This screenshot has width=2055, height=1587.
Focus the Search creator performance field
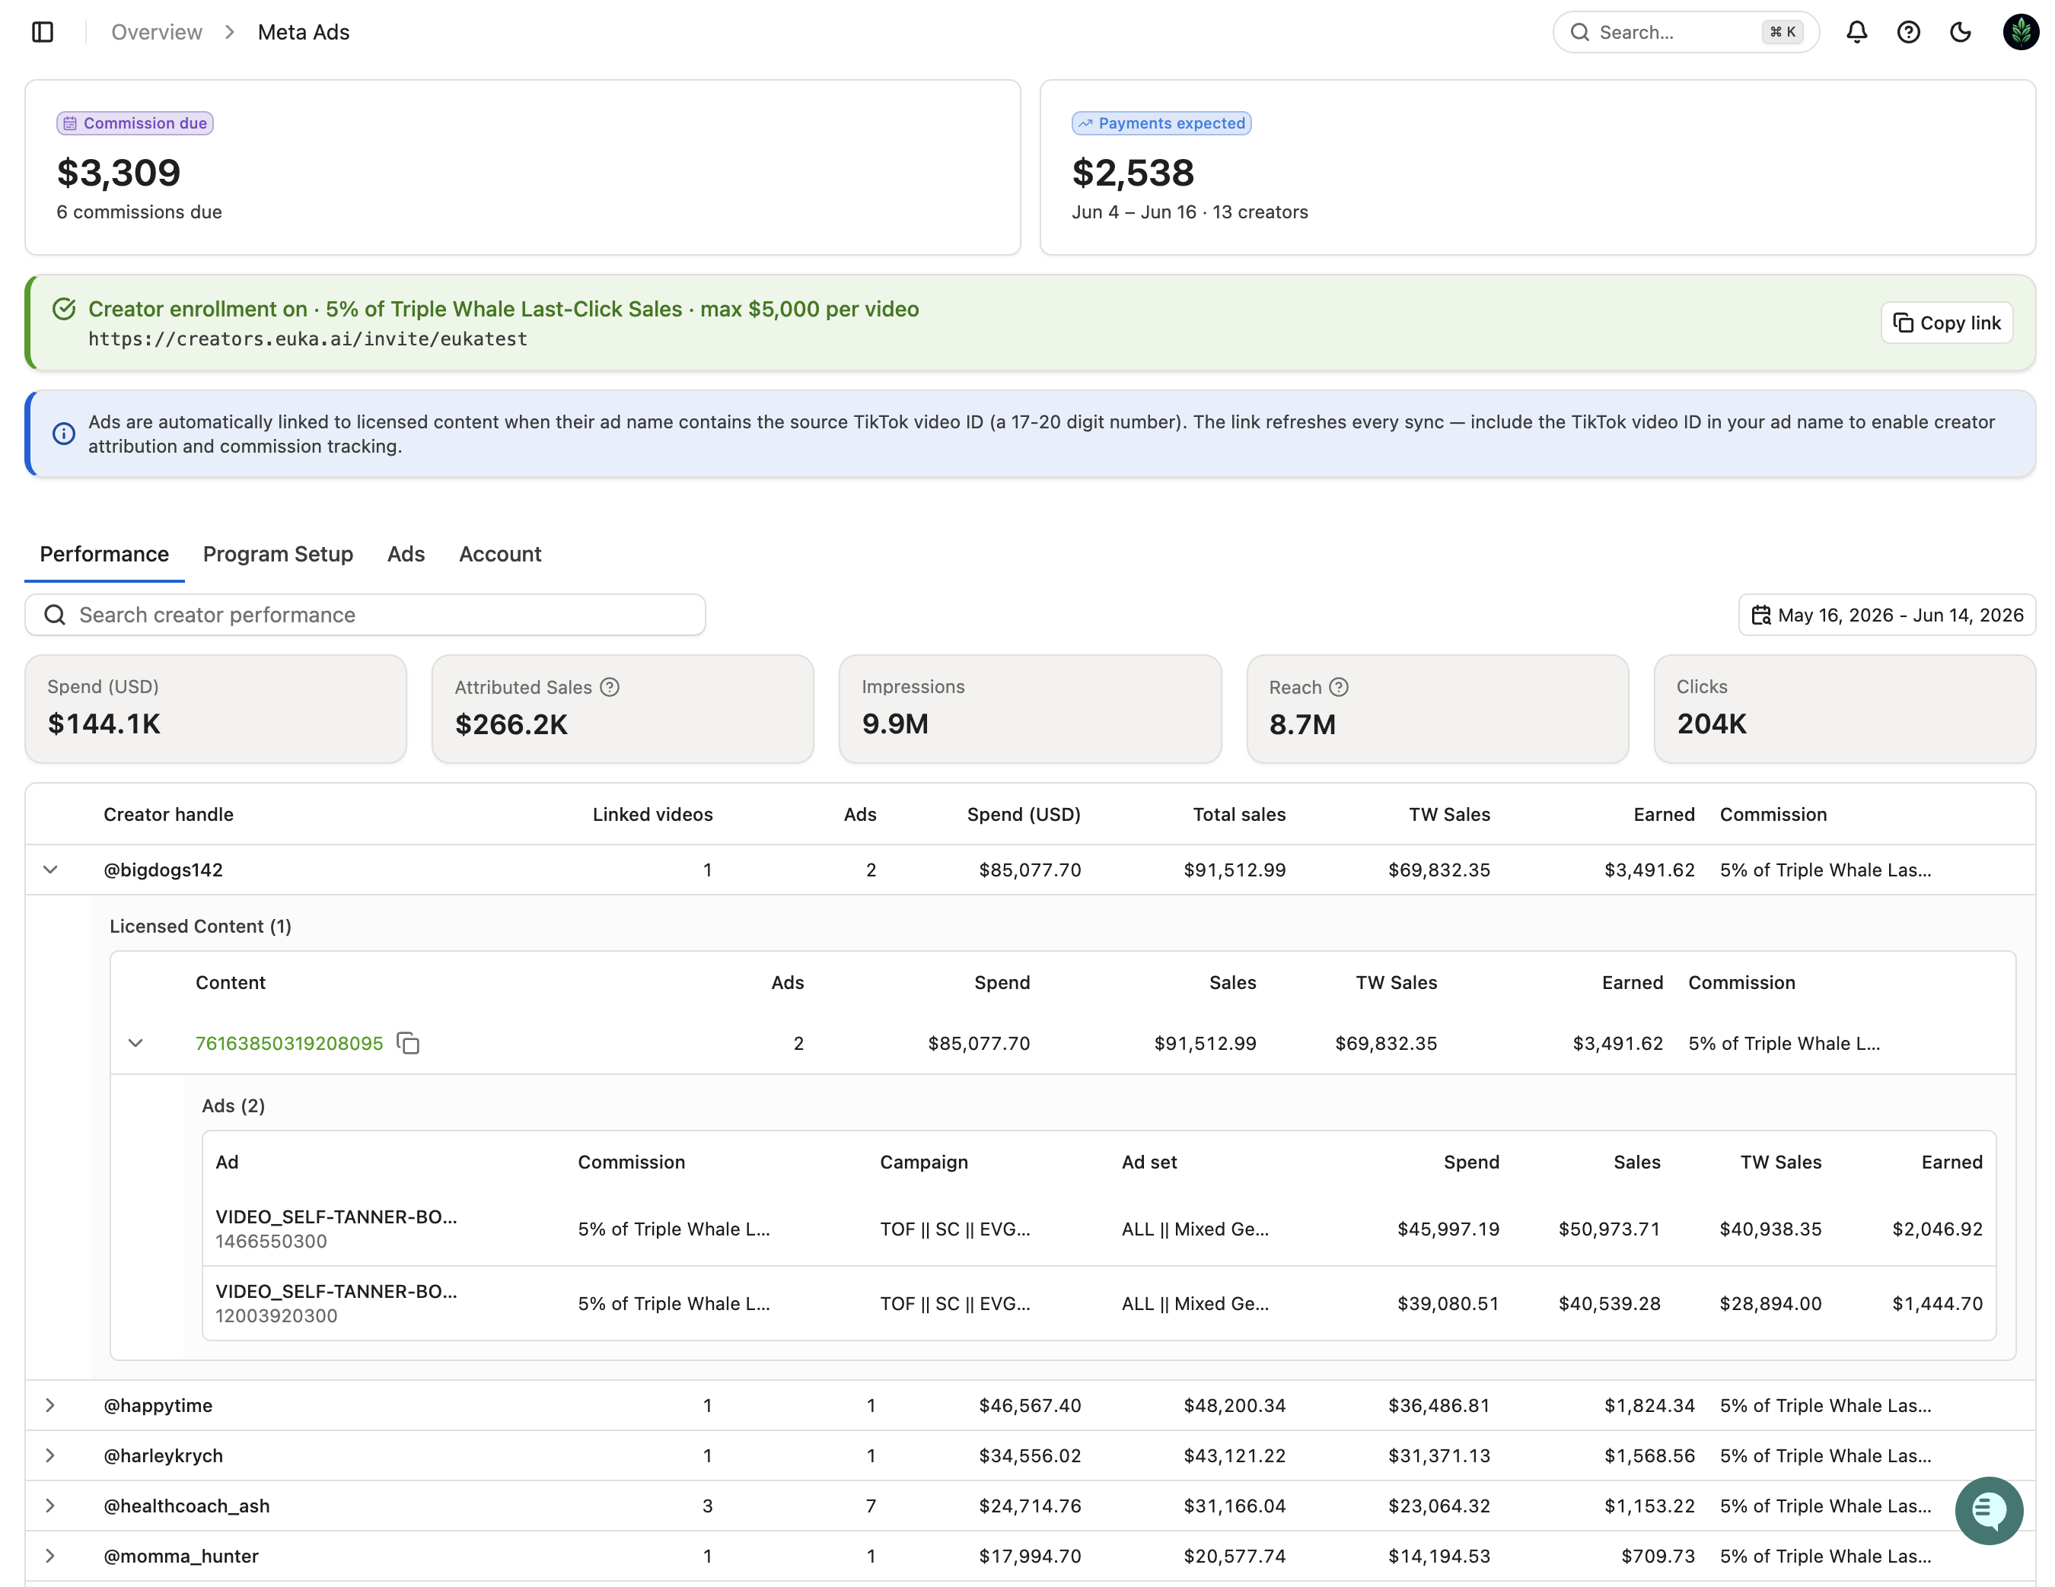coord(365,614)
